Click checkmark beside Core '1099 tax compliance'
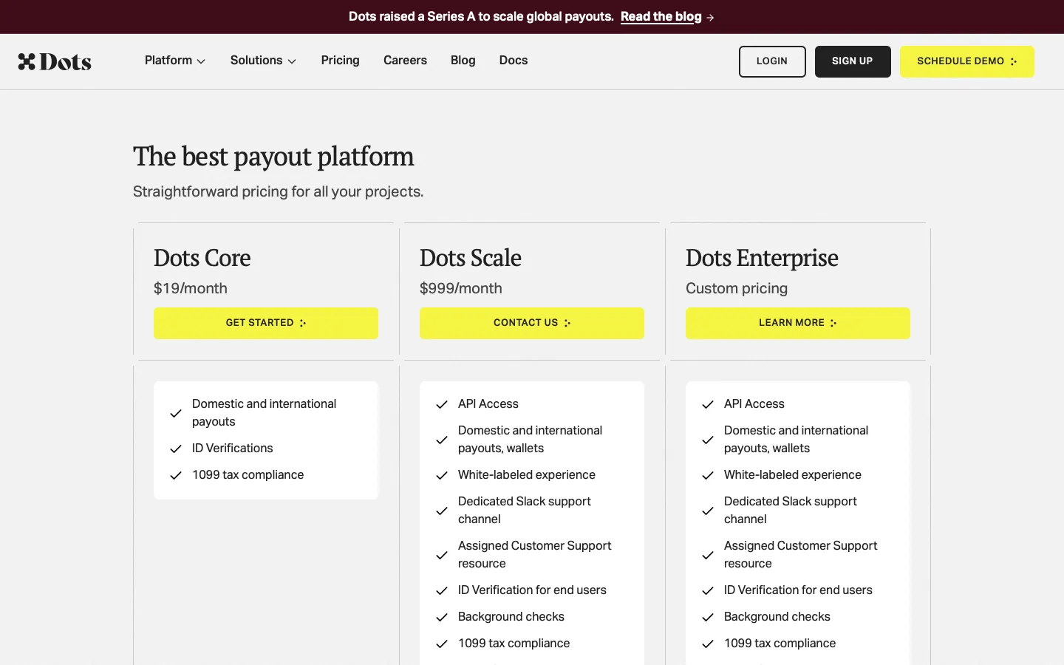This screenshot has height=665, width=1064. pyautogui.click(x=176, y=475)
